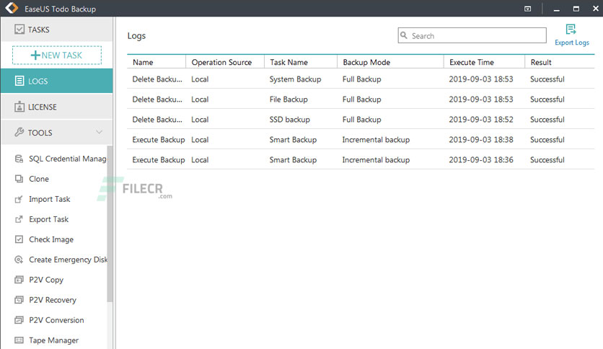Viewport: 603px width, 349px height.
Task: Select Import Task from tools list
Action: (50, 199)
